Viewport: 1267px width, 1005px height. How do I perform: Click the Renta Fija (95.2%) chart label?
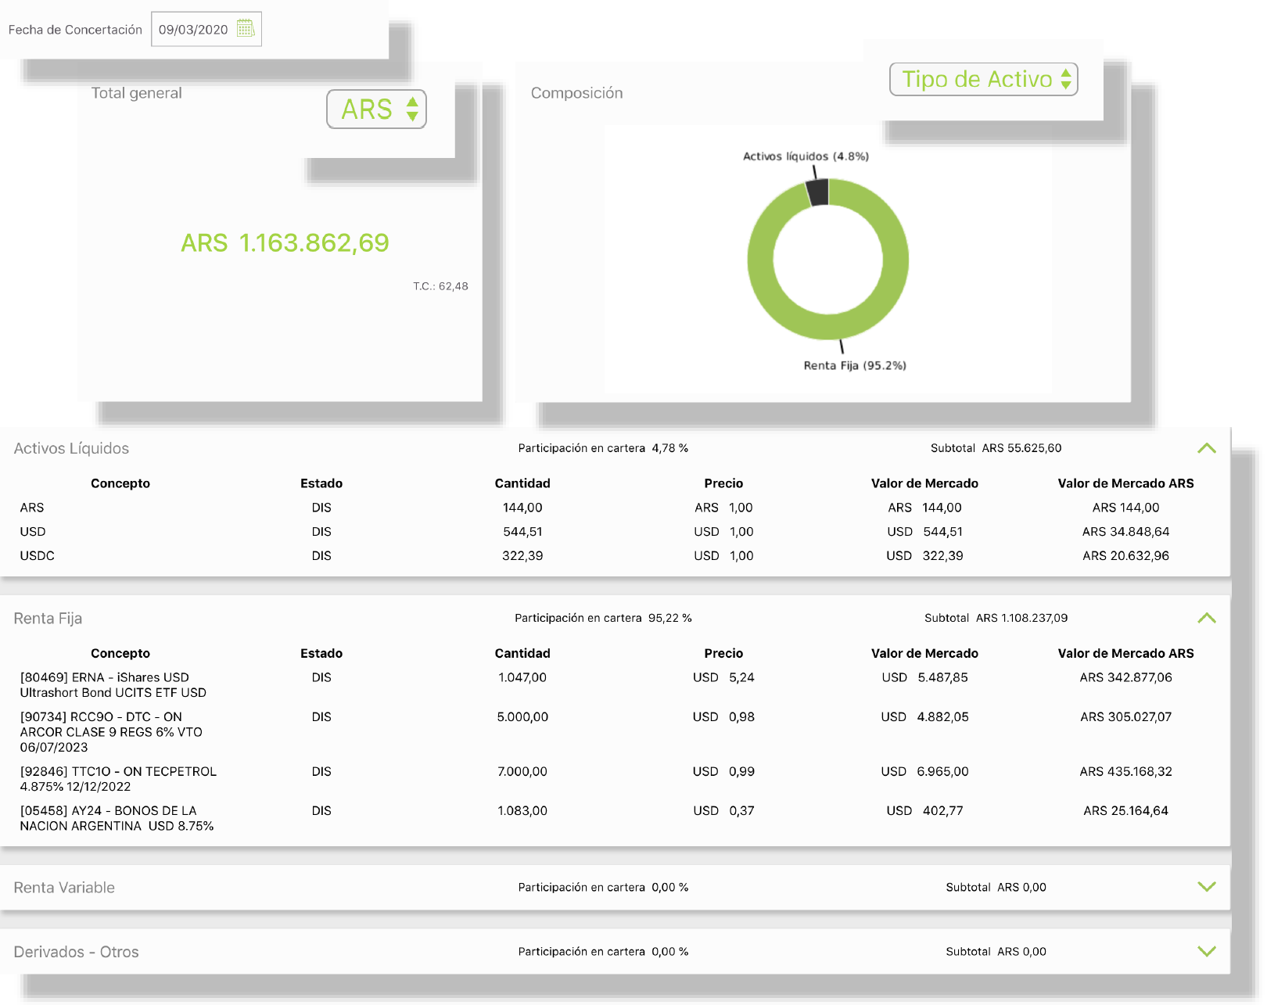click(855, 365)
